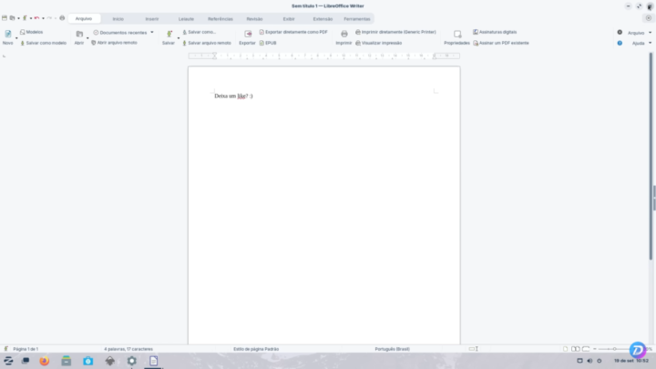Viewport: 656px width, 369px height.
Task: Expand the undo history dropdown arrow
Action: (x=43, y=18)
